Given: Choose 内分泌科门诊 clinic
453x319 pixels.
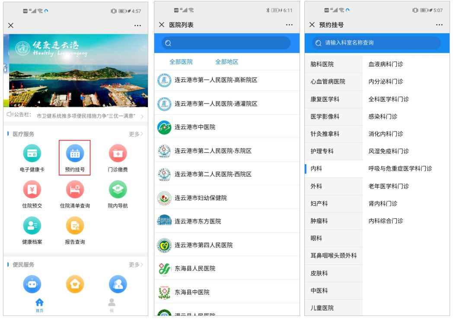Looking at the screenshot, I should click(x=386, y=82).
